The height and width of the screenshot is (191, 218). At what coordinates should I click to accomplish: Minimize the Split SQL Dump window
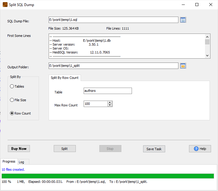(183, 5)
